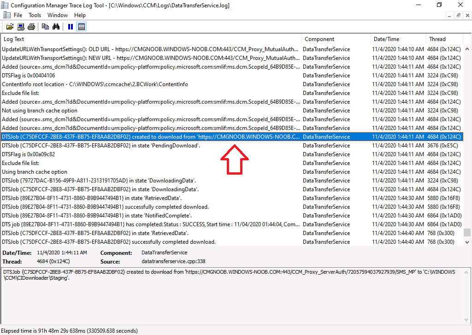Screen dimensions: 472x335
Task: Close the inner log document window
Action: point(467,15)
